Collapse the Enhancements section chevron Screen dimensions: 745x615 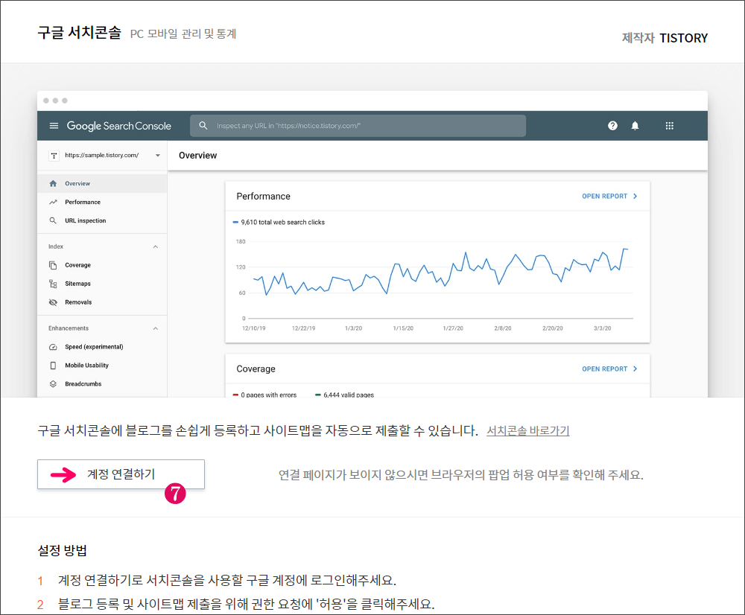[156, 328]
